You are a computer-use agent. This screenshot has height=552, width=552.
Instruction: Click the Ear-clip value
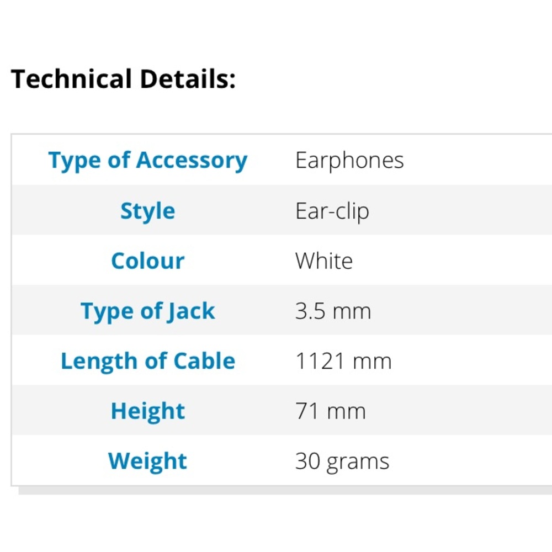(x=332, y=211)
